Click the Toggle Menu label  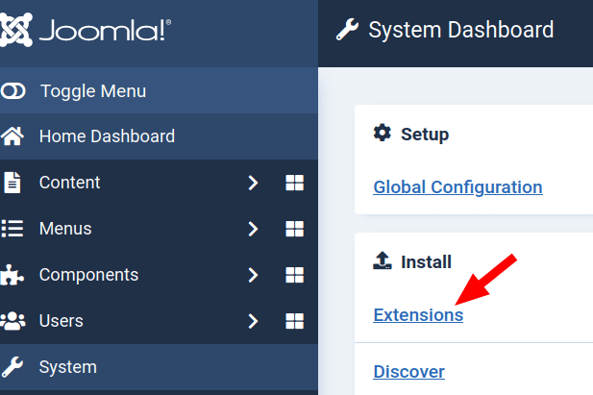[x=93, y=91]
